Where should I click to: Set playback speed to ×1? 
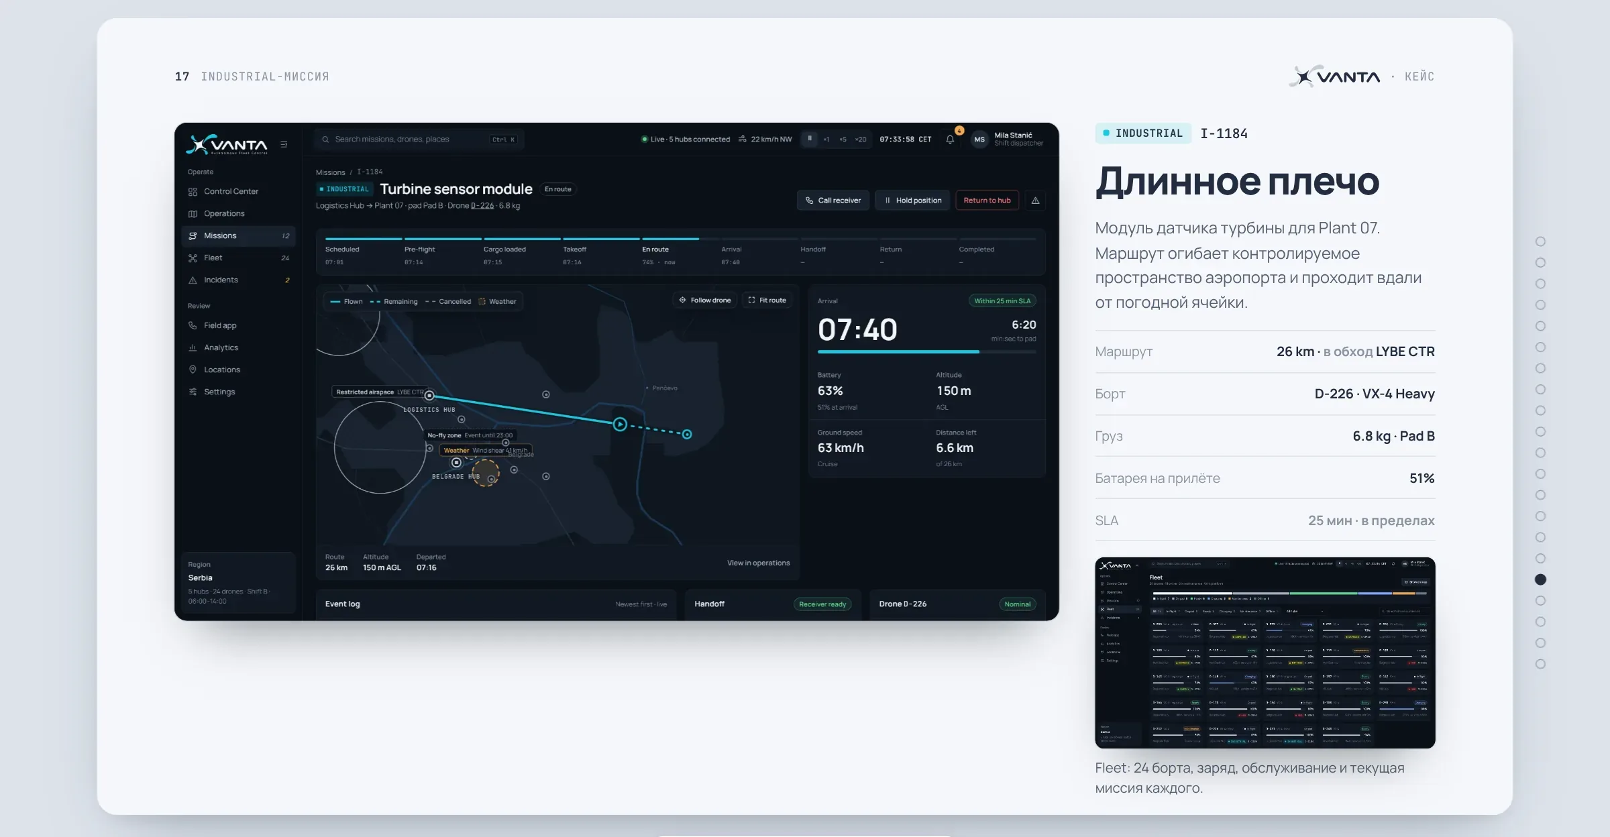coord(826,139)
